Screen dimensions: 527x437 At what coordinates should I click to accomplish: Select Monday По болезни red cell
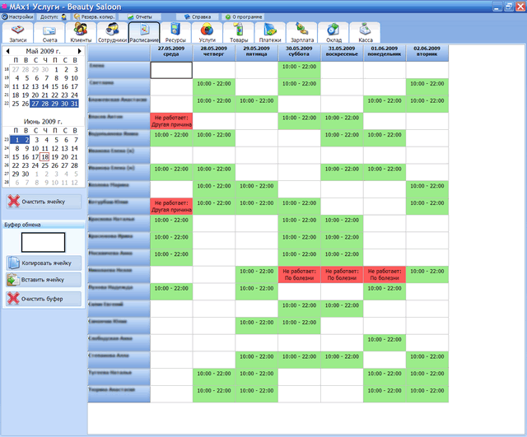tap(385, 275)
